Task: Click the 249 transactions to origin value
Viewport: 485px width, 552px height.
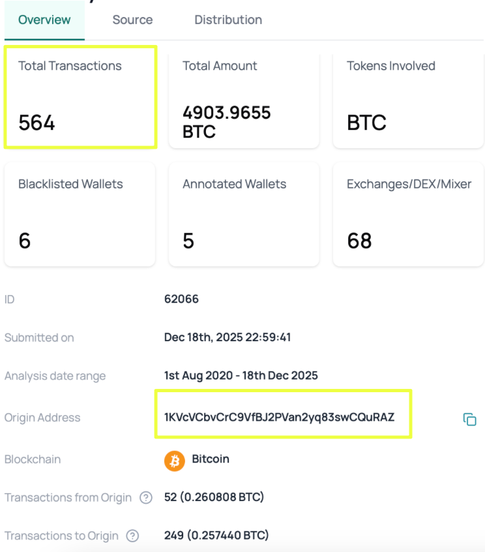Action: [216, 536]
